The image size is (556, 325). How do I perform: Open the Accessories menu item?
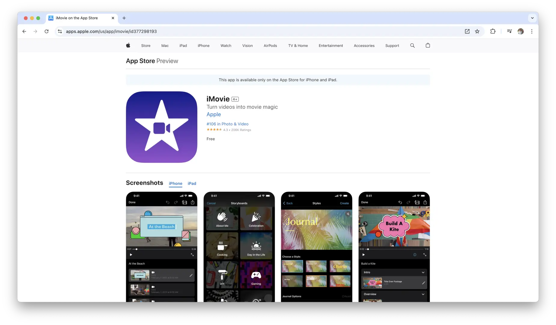[x=364, y=46]
